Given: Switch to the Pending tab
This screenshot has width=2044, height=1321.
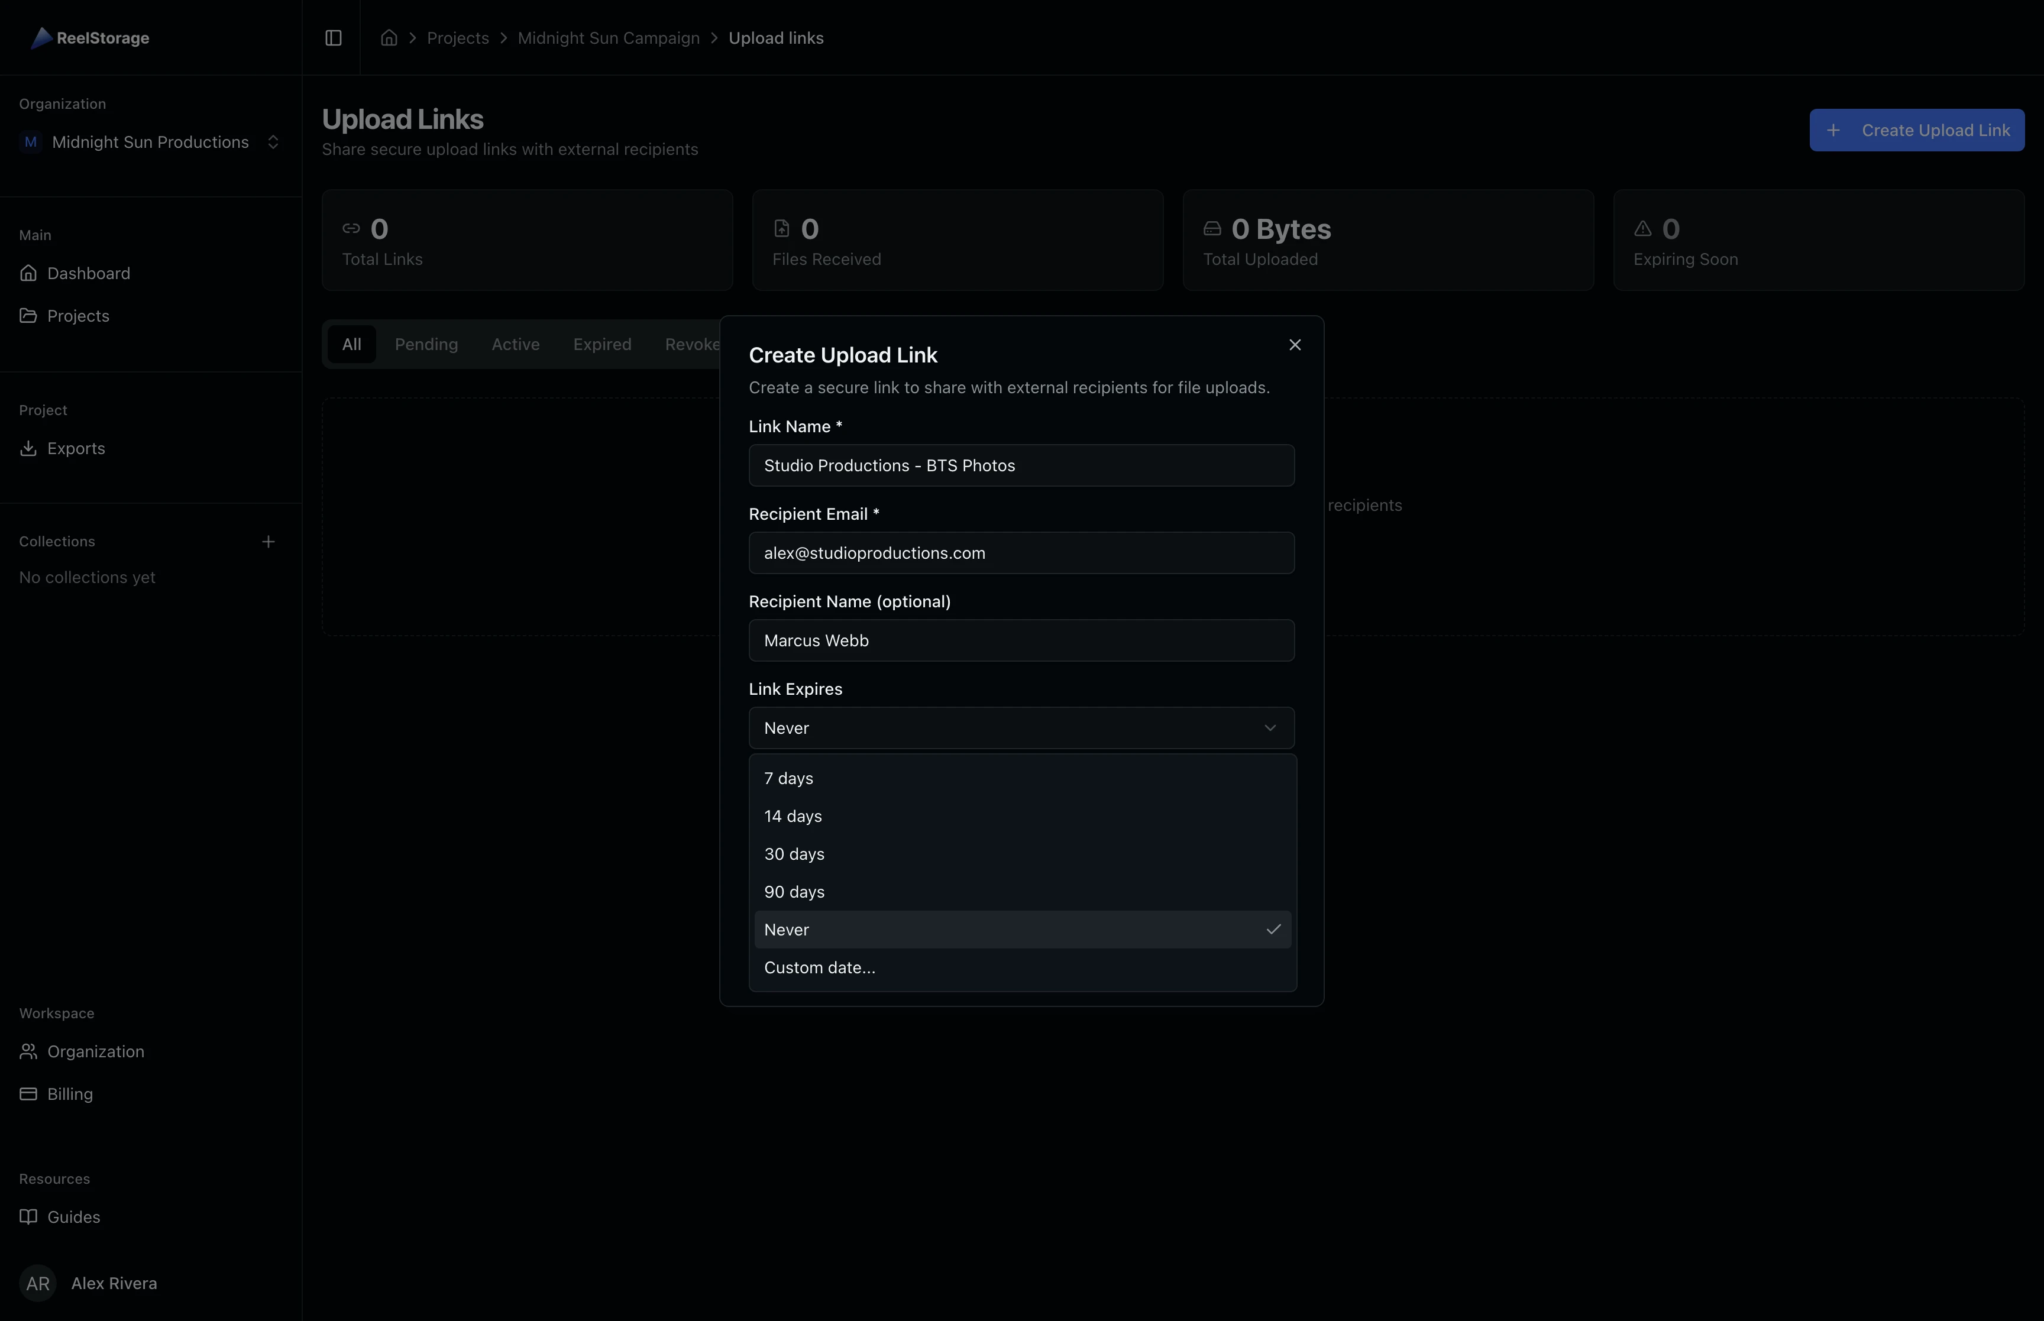Looking at the screenshot, I should pos(427,344).
